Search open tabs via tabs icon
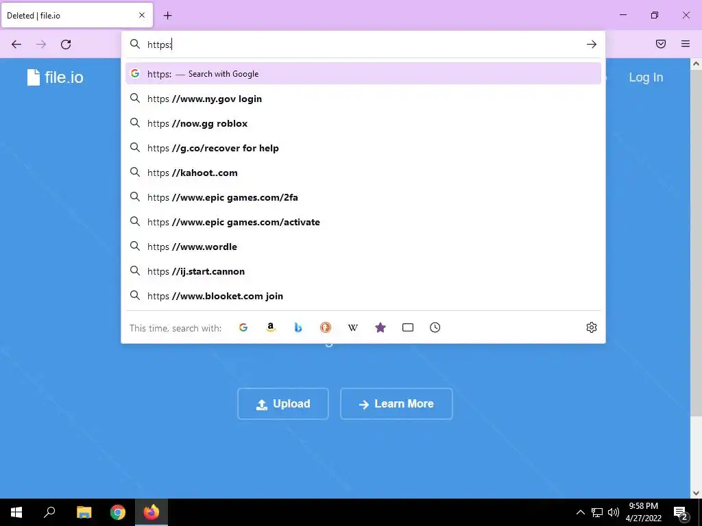 click(x=408, y=327)
